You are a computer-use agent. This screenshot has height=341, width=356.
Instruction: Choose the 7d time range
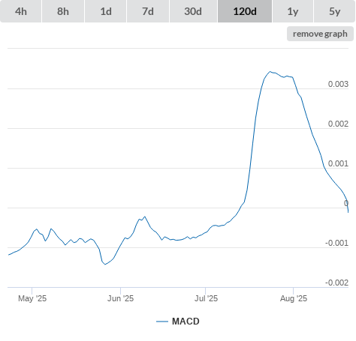point(148,11)
